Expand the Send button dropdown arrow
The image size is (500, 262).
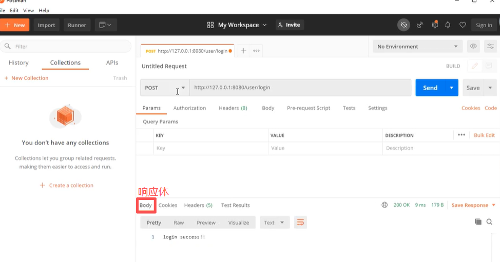452,88
